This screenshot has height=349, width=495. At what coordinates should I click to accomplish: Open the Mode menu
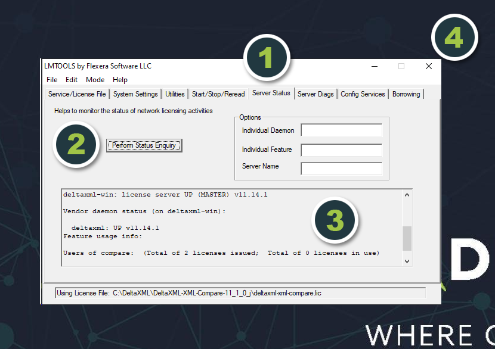[x=95, y=80]
